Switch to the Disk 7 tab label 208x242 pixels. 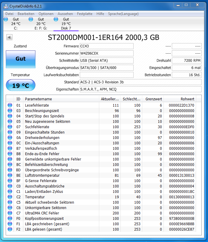tap(66, 28)
